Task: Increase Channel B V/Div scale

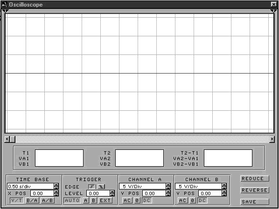Action: pos(224,185)
